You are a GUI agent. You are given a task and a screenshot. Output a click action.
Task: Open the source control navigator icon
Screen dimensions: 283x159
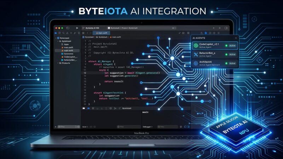(x=59, y=33)
